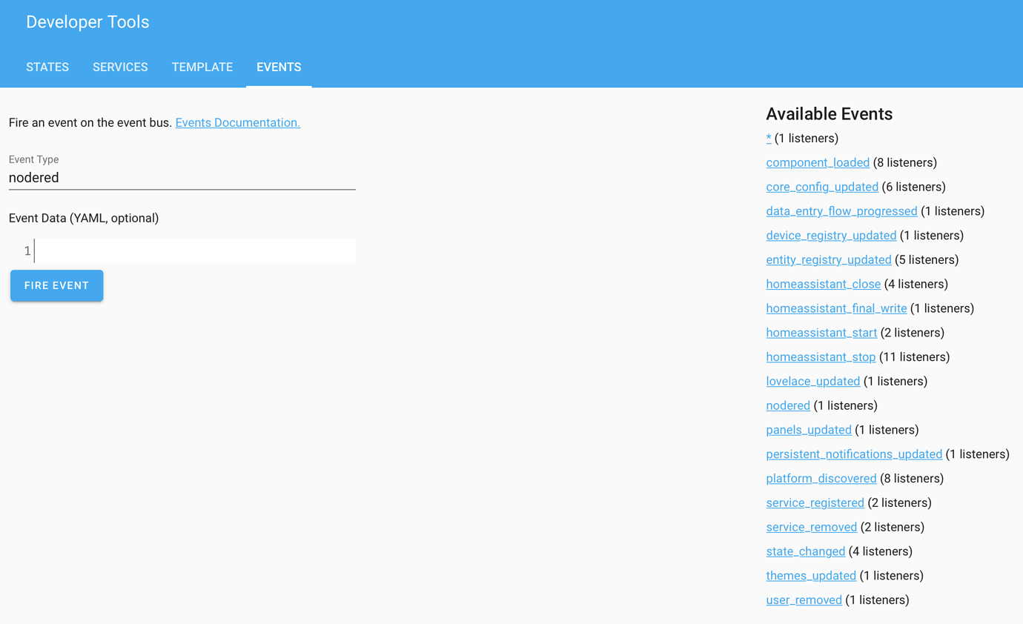1023x624 pixels.
Task: Open the Events Documentation link
Action: tap(237, 122)
